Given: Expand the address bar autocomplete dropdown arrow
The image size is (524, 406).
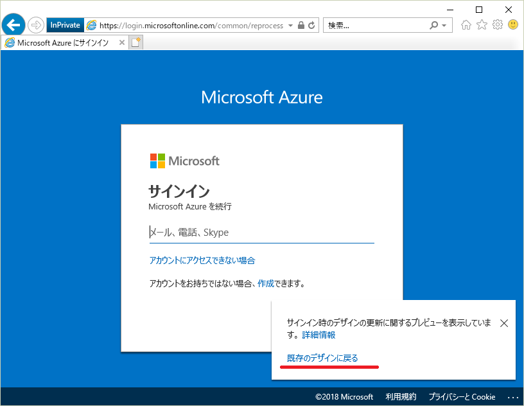Looking at the screenshot, I should tap(290, 26).
